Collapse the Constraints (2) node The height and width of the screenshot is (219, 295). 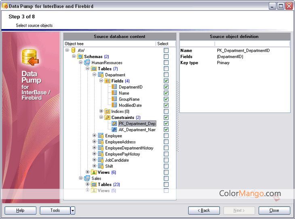(101, 117)
